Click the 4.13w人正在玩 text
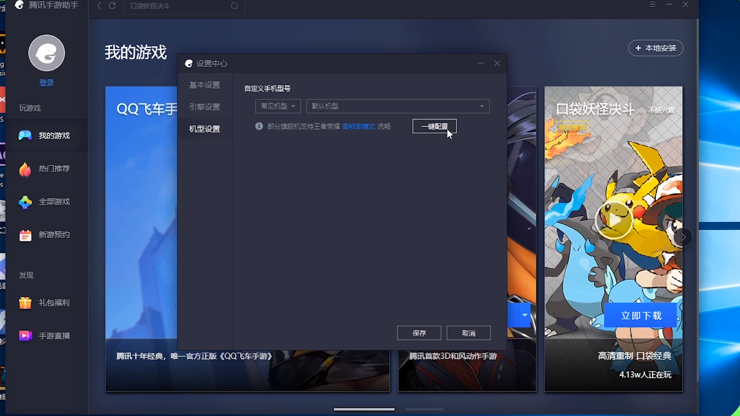 click(645, 374)
